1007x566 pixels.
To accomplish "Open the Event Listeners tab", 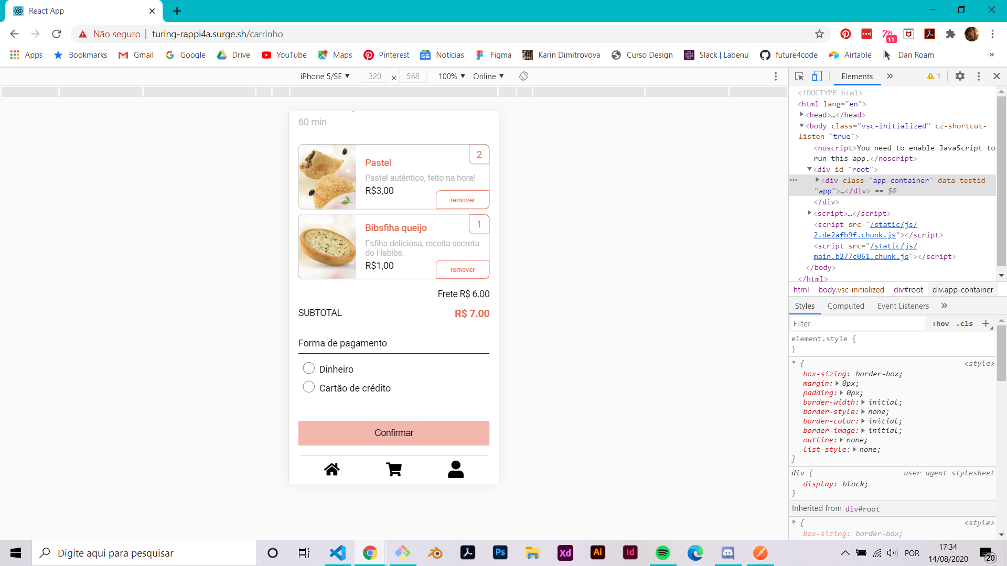I will pos(903,306).
